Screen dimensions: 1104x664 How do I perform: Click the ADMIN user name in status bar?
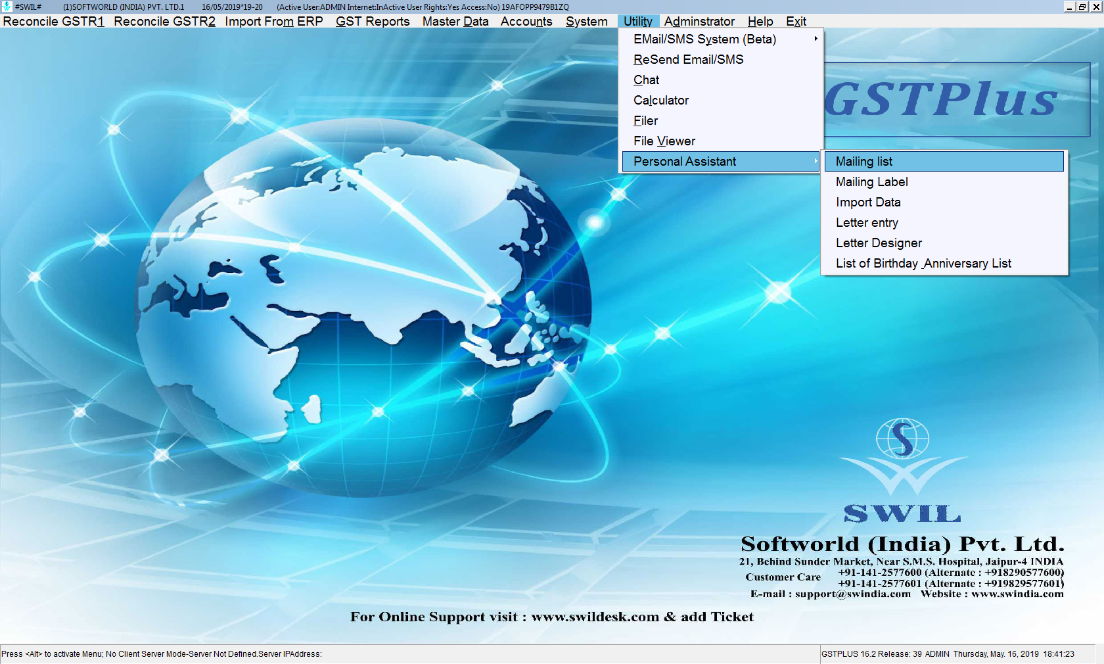pos(937,654)
